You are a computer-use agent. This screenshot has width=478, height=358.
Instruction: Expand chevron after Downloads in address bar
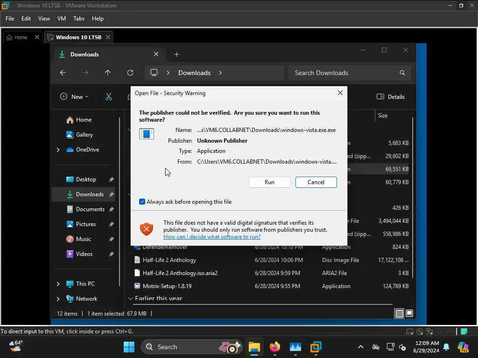[220, 73]
